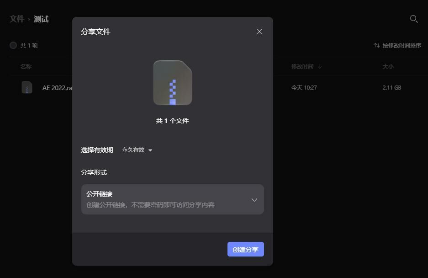428x278 pixels.
Task: Click the AE 2022.rar file icon
Action: click(x=27, y=87)
